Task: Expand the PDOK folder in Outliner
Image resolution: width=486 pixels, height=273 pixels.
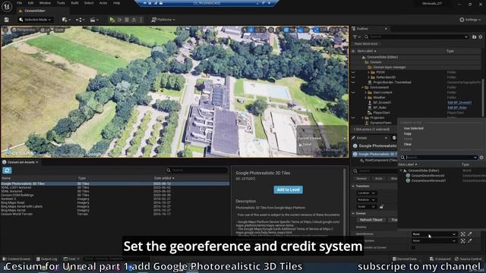Action: [x=369, y=72]
